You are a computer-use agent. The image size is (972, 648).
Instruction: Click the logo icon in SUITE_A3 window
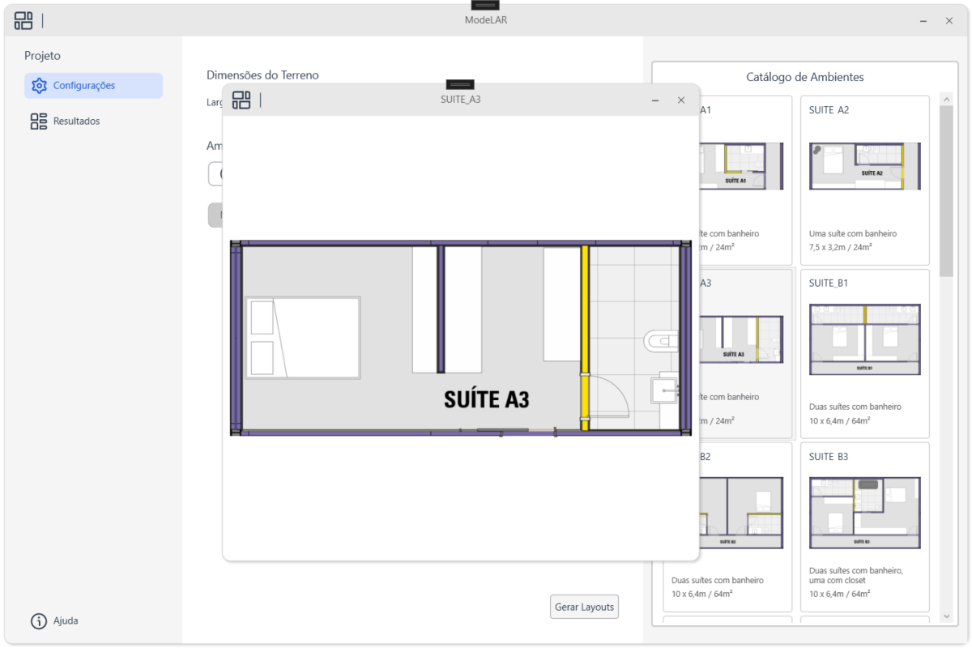(x=241, y=100)
